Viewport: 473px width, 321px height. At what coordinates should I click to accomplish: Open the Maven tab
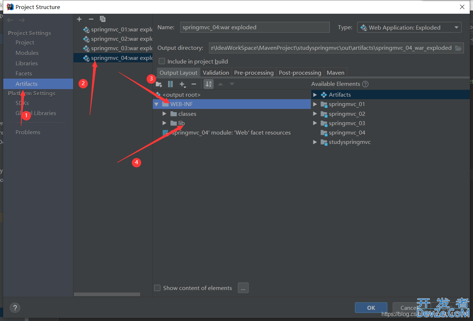pyautogui.click(x=335, y=72)
